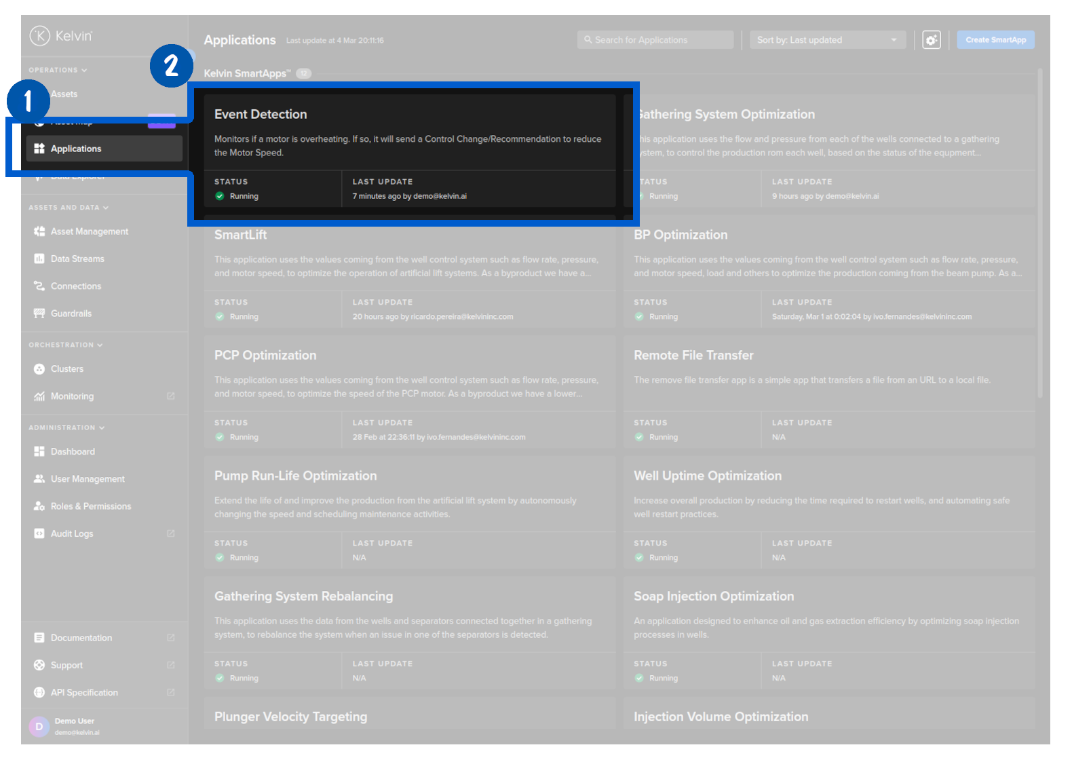Collapse the Operations section chevron
The image size is (1072, 760).
pyautogui.click(x=84, y=71)
